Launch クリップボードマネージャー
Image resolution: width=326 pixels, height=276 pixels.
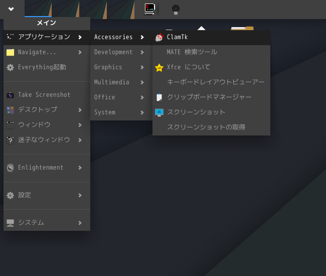pyautogui.click(x=212, y=97)
